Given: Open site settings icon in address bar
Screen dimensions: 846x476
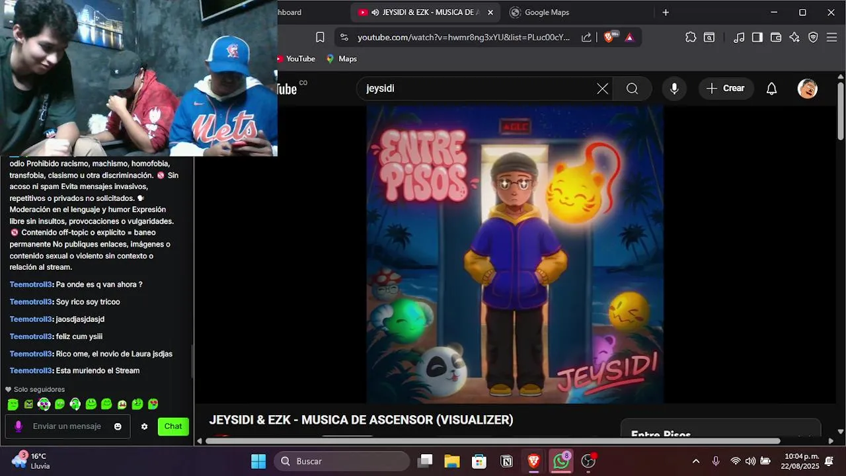Looking at the screenshot, I should click(x=344, y=38).
